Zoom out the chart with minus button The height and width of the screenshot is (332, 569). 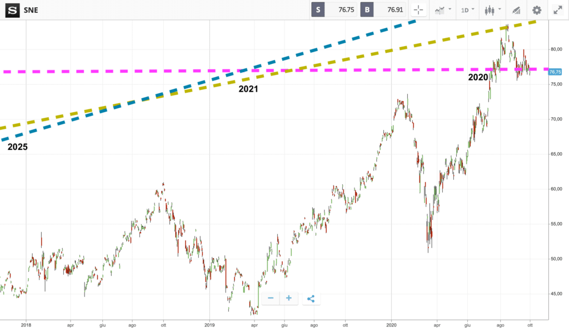(x=271, y=298)
